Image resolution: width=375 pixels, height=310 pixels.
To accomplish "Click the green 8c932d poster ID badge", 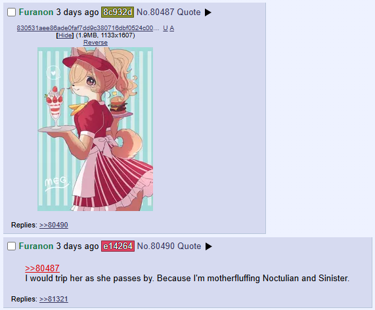I will (x=118, y=12).
